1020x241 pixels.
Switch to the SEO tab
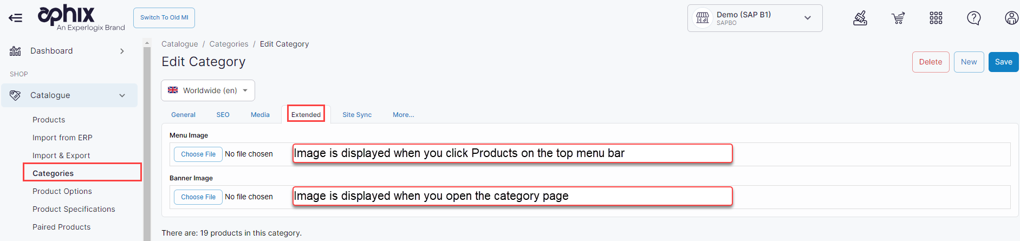tap(223, 115)
